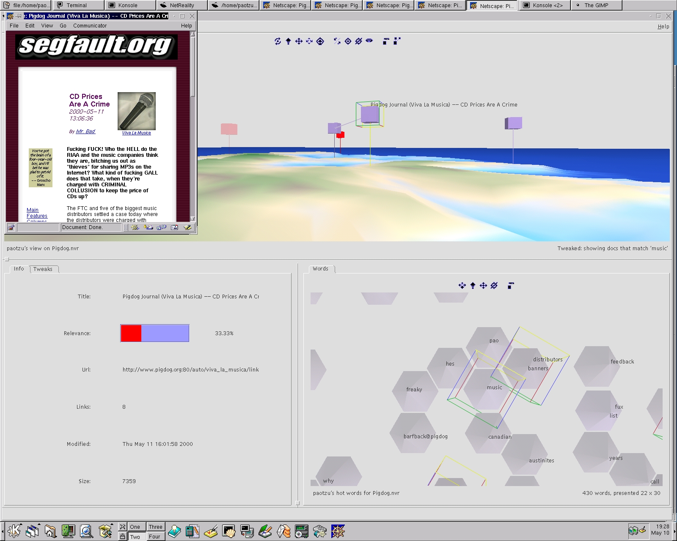Click the Relevance bar indicator
This screenshot has width=677, height=541.
(155, 333)
